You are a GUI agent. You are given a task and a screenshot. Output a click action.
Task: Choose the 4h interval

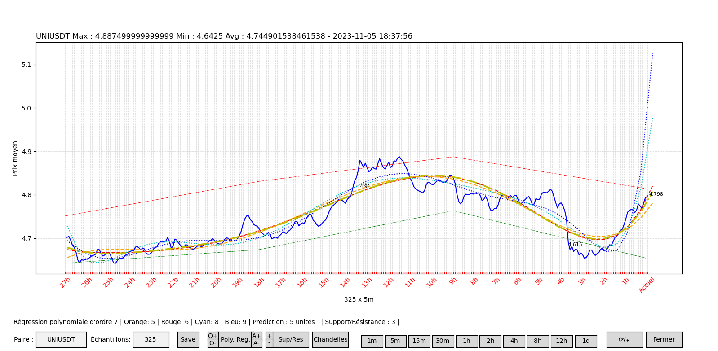tap(514, 341)
